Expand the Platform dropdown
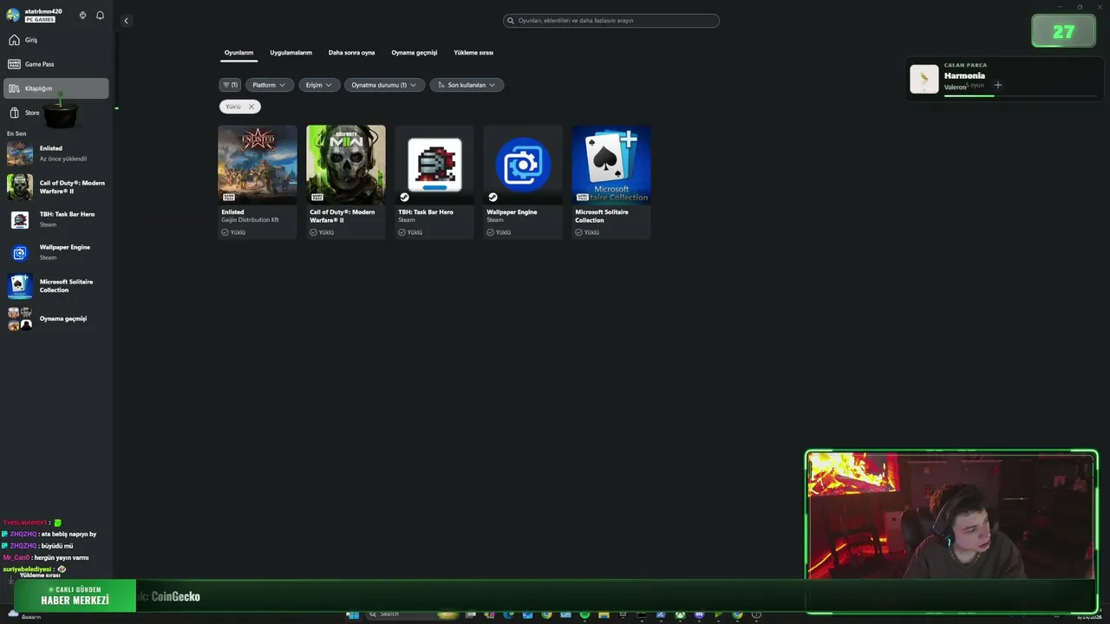Screen dimensions: 1110x624 (x=269, y=85)
